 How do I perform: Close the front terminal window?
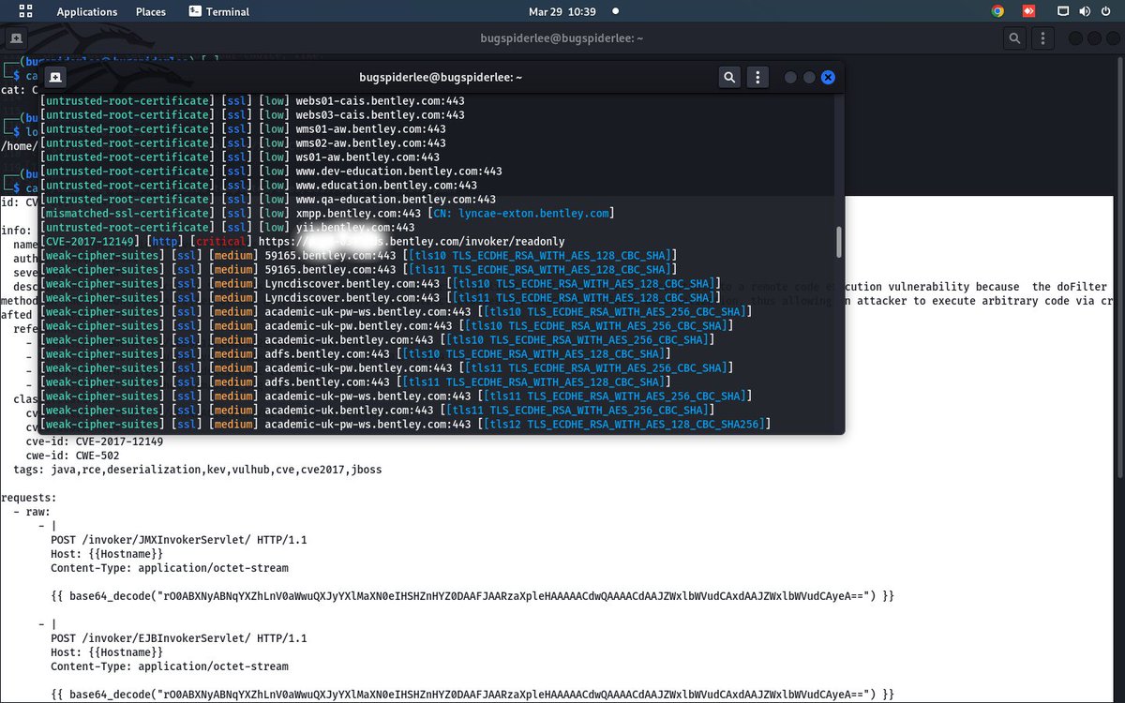click(828, 77)
